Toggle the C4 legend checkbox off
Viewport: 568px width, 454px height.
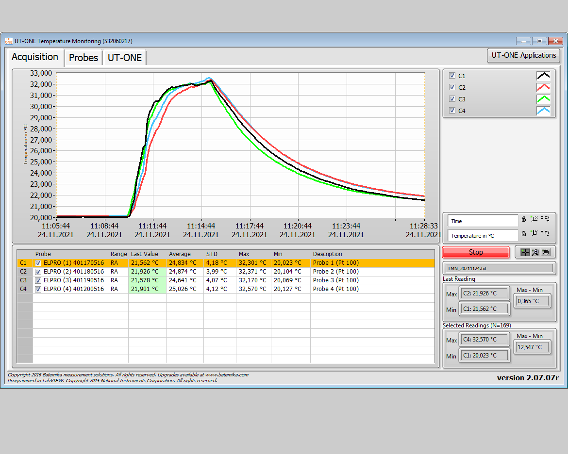(x=452, y=111)
